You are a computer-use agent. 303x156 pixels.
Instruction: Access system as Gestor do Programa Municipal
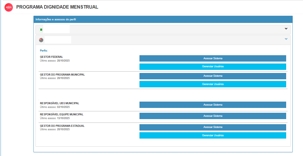[x=213, y=76]
